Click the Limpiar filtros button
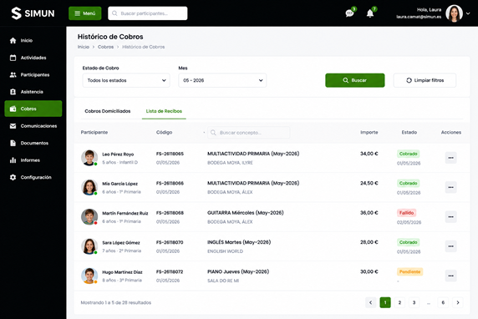Image resolution: width=478 pixels, height=319 pixels. [x=425, y=80]
